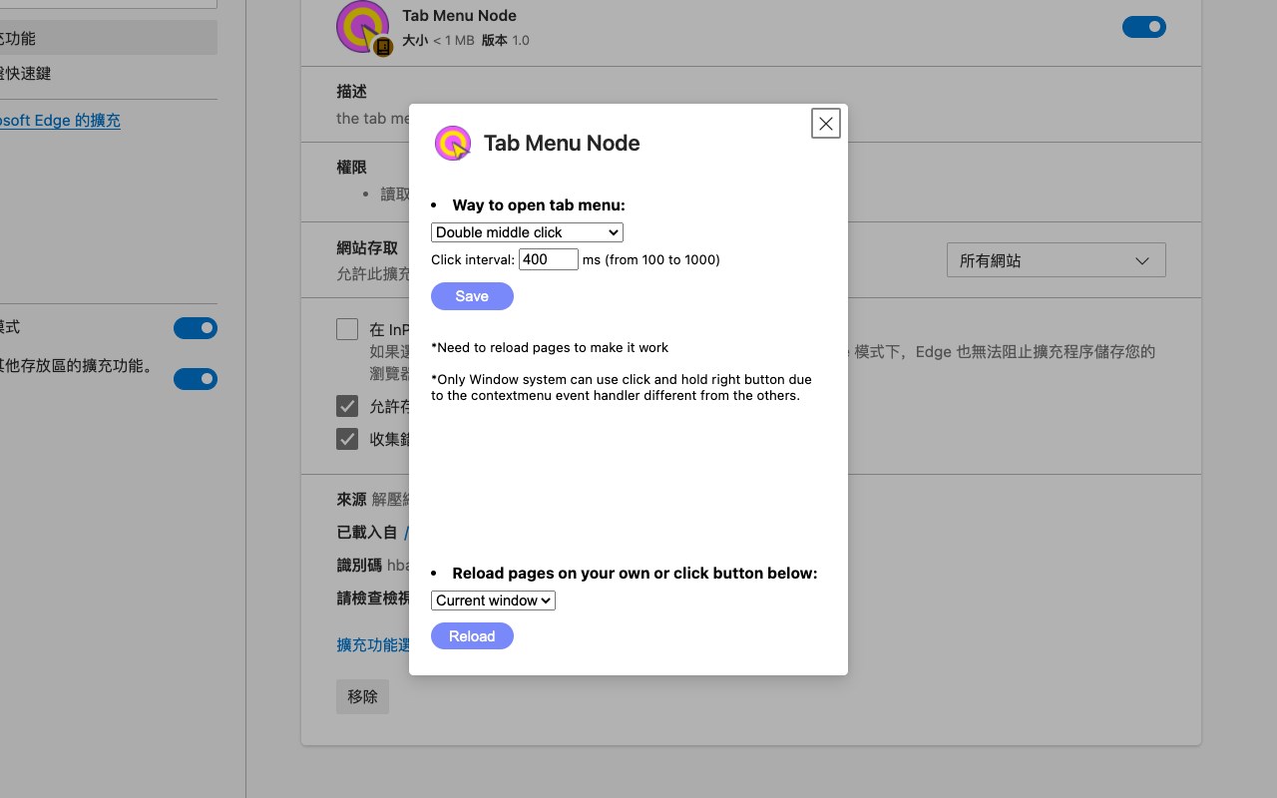Uncheck the 允許存 checkbox

[347, 406]
